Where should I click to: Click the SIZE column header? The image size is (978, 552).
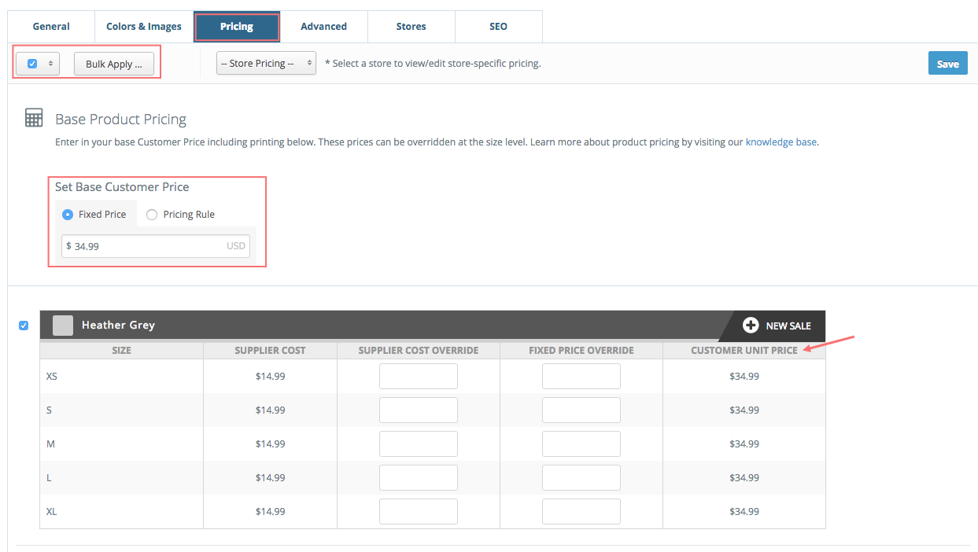[122, 351]
